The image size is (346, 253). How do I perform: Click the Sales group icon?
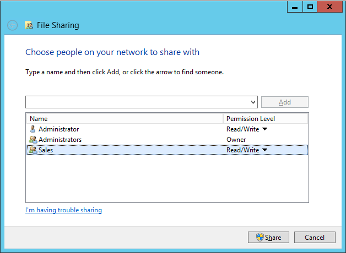tap(33, 150)
